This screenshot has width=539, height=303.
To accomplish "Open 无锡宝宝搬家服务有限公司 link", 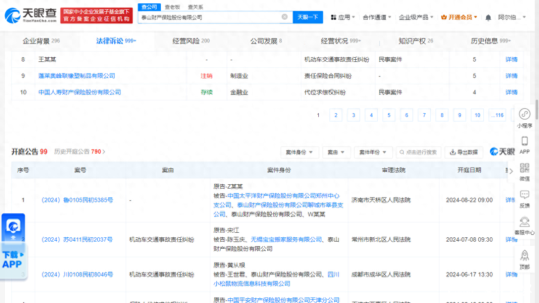I will point(286,239).
